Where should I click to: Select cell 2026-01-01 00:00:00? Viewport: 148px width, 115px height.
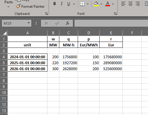coord(28,69)
